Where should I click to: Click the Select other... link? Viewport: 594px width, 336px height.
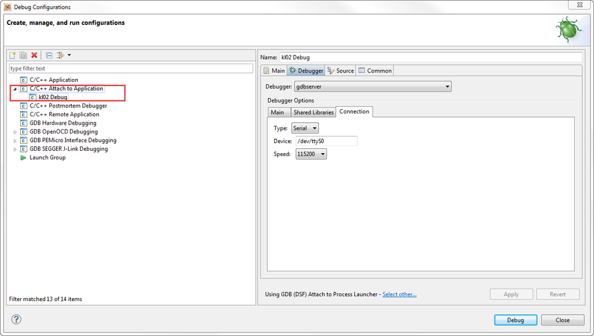point(400,294)
